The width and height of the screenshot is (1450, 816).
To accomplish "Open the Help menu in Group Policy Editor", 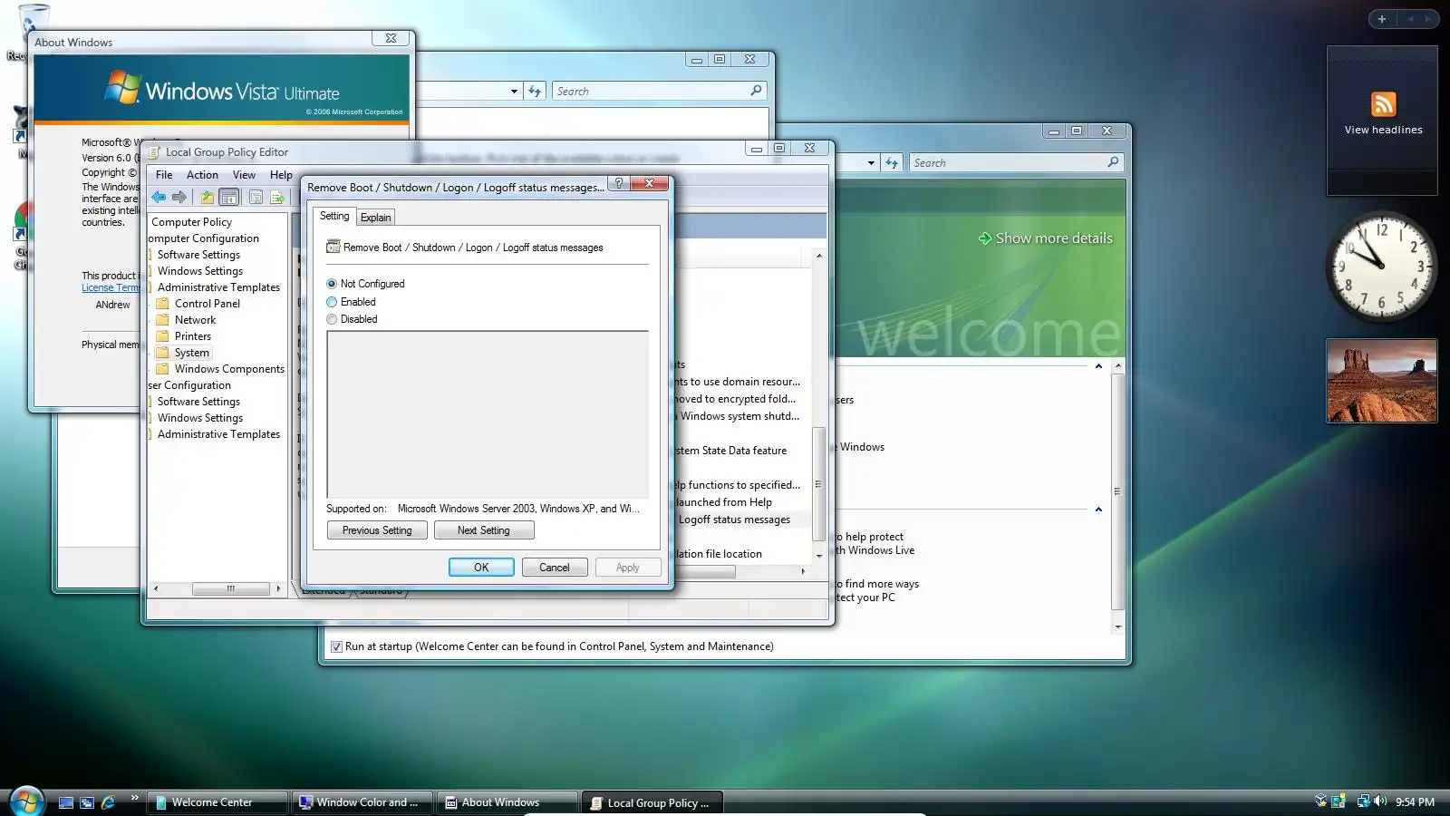I will 281,175.
